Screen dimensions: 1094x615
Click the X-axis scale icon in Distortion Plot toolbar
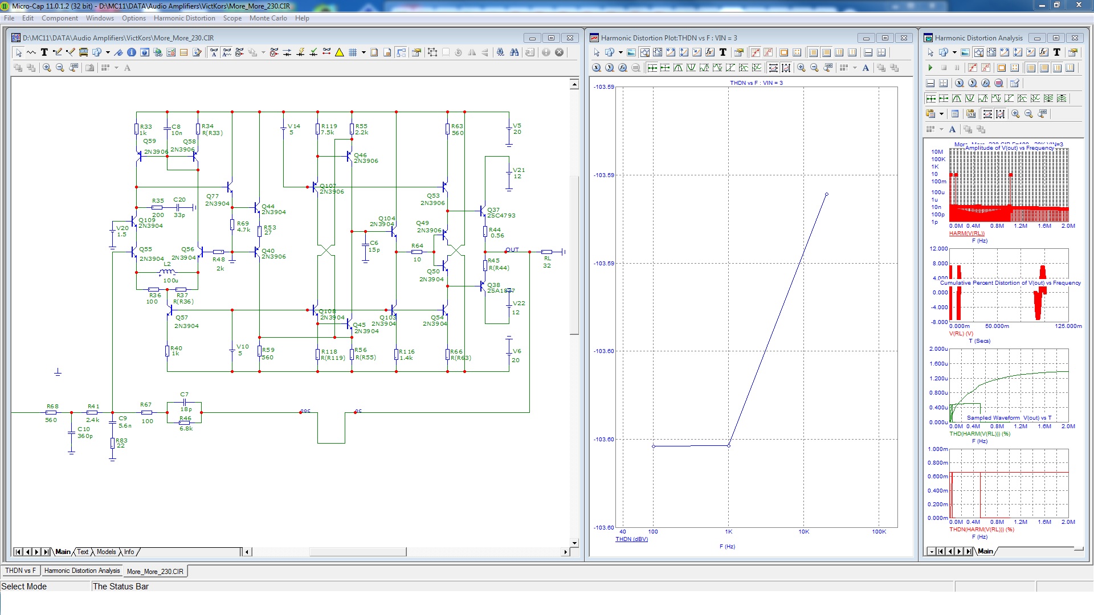596,68
